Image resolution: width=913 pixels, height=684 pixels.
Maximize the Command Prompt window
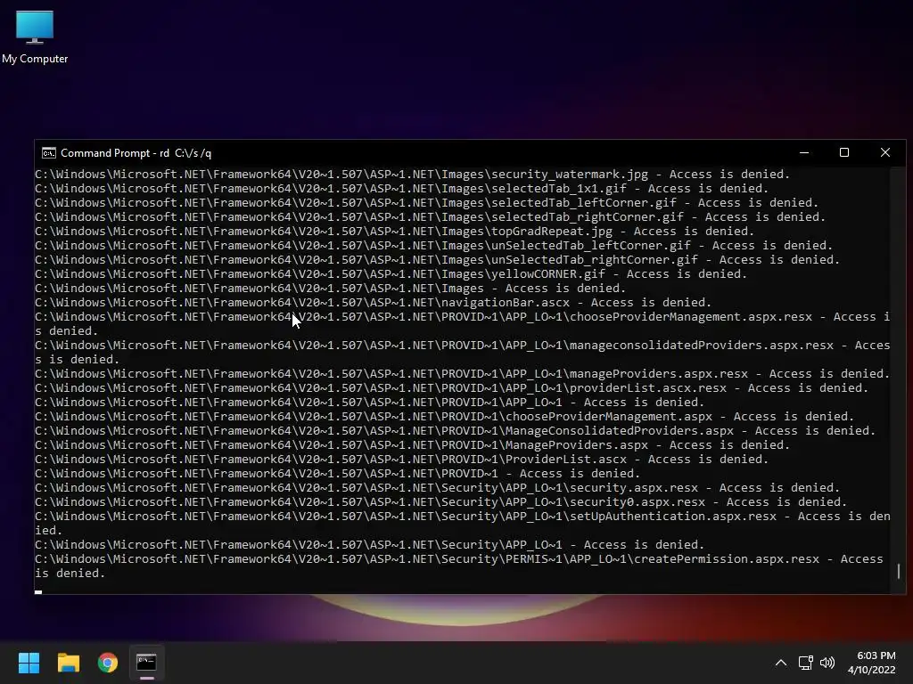[x=844, y=153]
